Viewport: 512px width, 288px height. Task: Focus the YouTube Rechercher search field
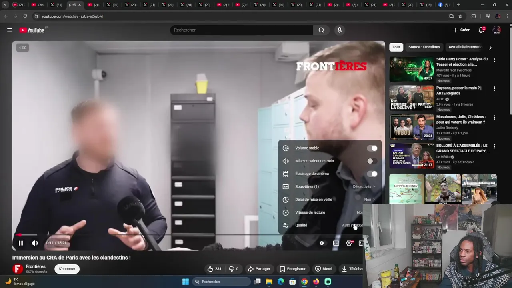(x=242, y=30)
